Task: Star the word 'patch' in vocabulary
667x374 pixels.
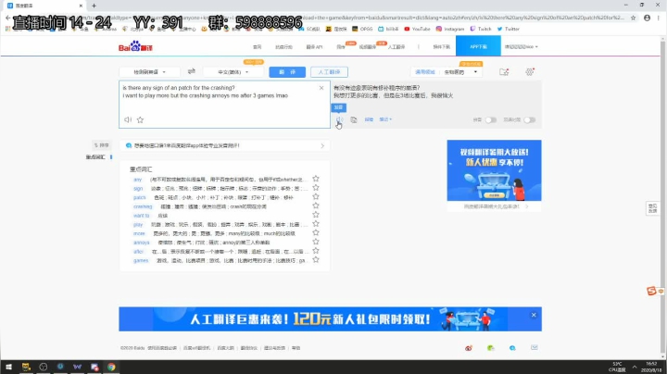Action: tap(316, 197)
